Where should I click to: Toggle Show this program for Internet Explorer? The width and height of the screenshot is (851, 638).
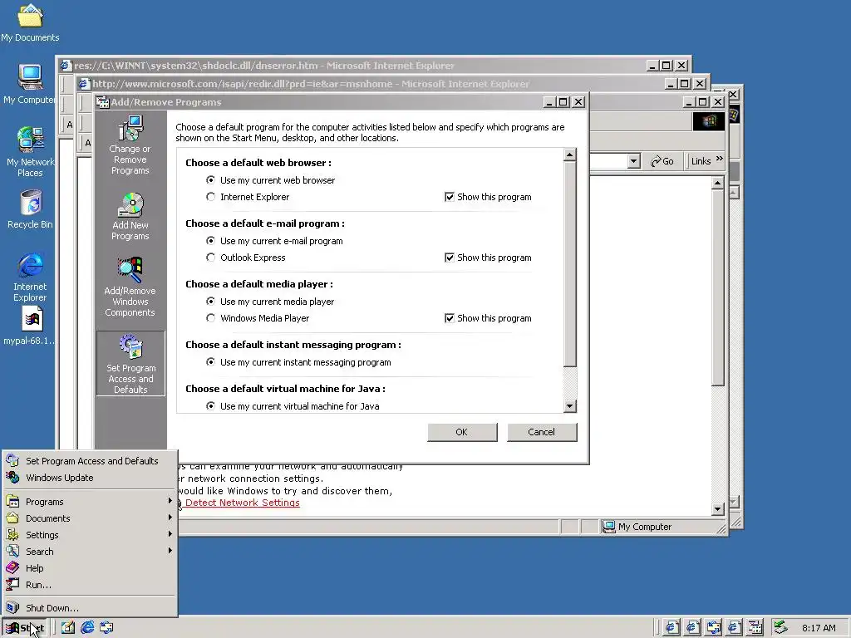tap(450, 196)
